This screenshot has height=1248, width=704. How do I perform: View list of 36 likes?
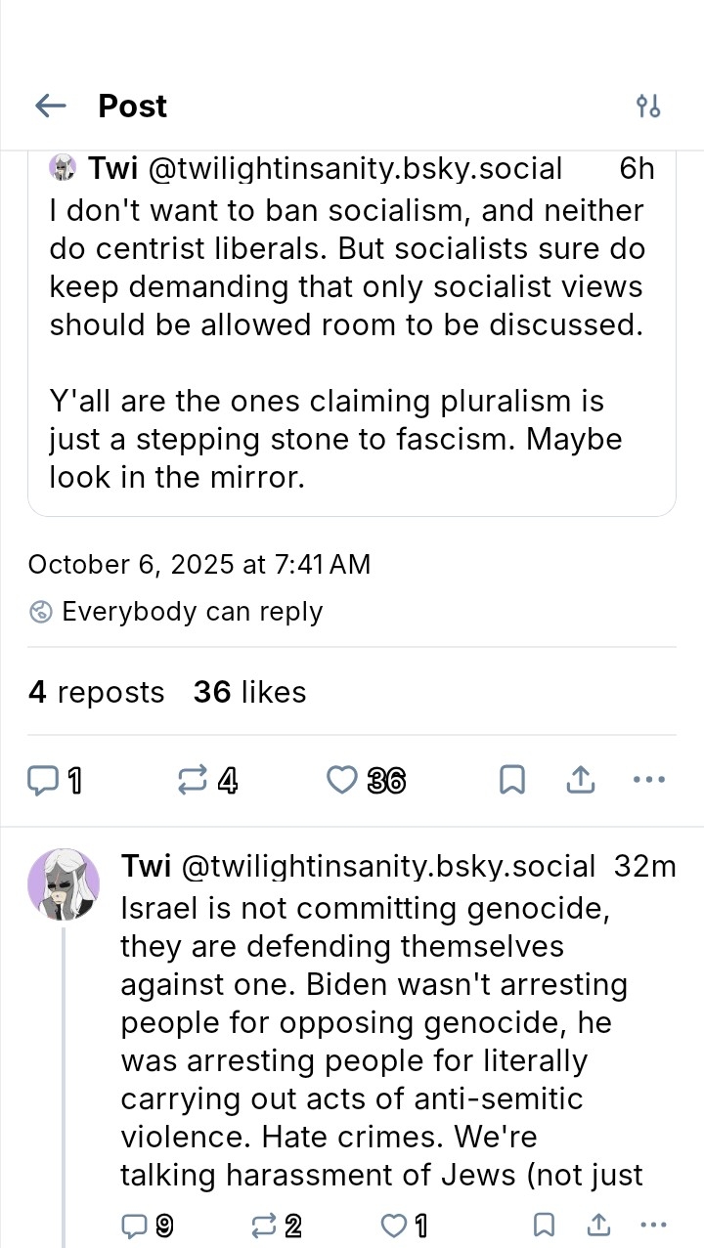point(249,692)
